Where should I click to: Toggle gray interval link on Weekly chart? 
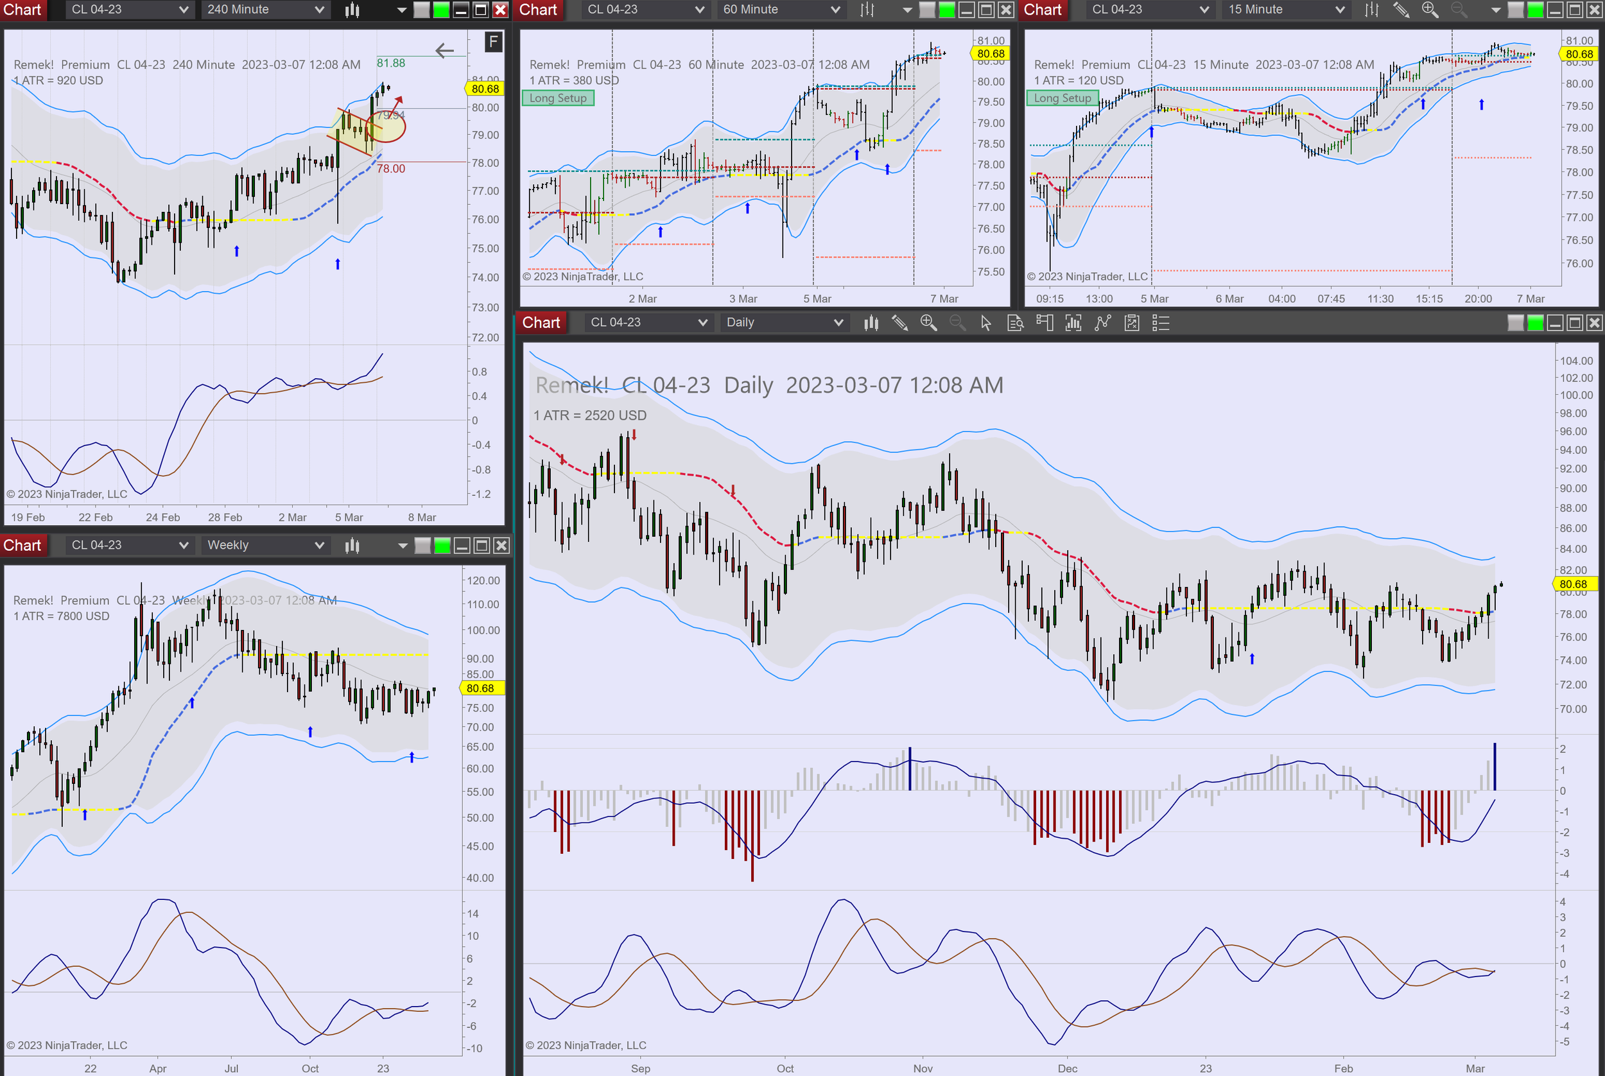pos(422,546)
